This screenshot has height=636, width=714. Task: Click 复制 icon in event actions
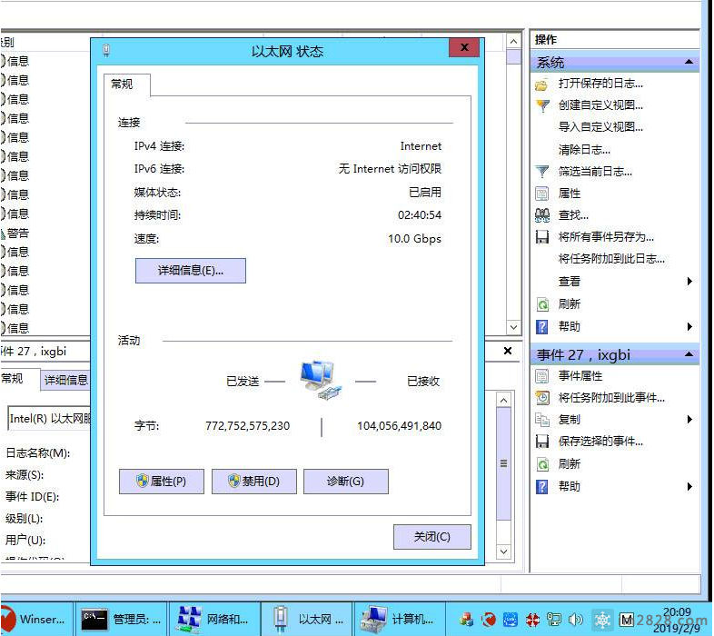[x=542, y=419]
